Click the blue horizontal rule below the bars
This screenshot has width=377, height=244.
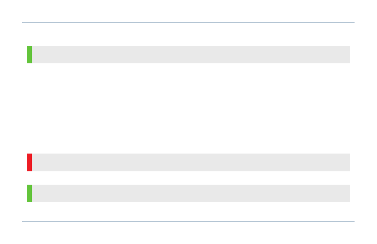coord(188,222)
